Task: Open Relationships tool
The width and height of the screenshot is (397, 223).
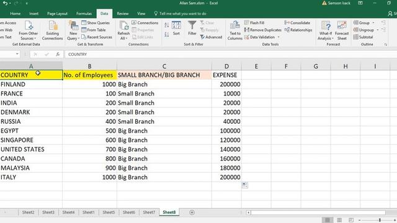Action: pyautogui.click(x=298, y=30)
